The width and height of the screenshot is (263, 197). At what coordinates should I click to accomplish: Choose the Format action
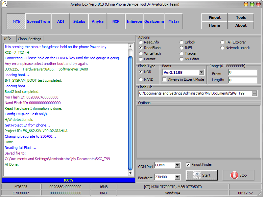pyautogui.click(x=147, y=59)
